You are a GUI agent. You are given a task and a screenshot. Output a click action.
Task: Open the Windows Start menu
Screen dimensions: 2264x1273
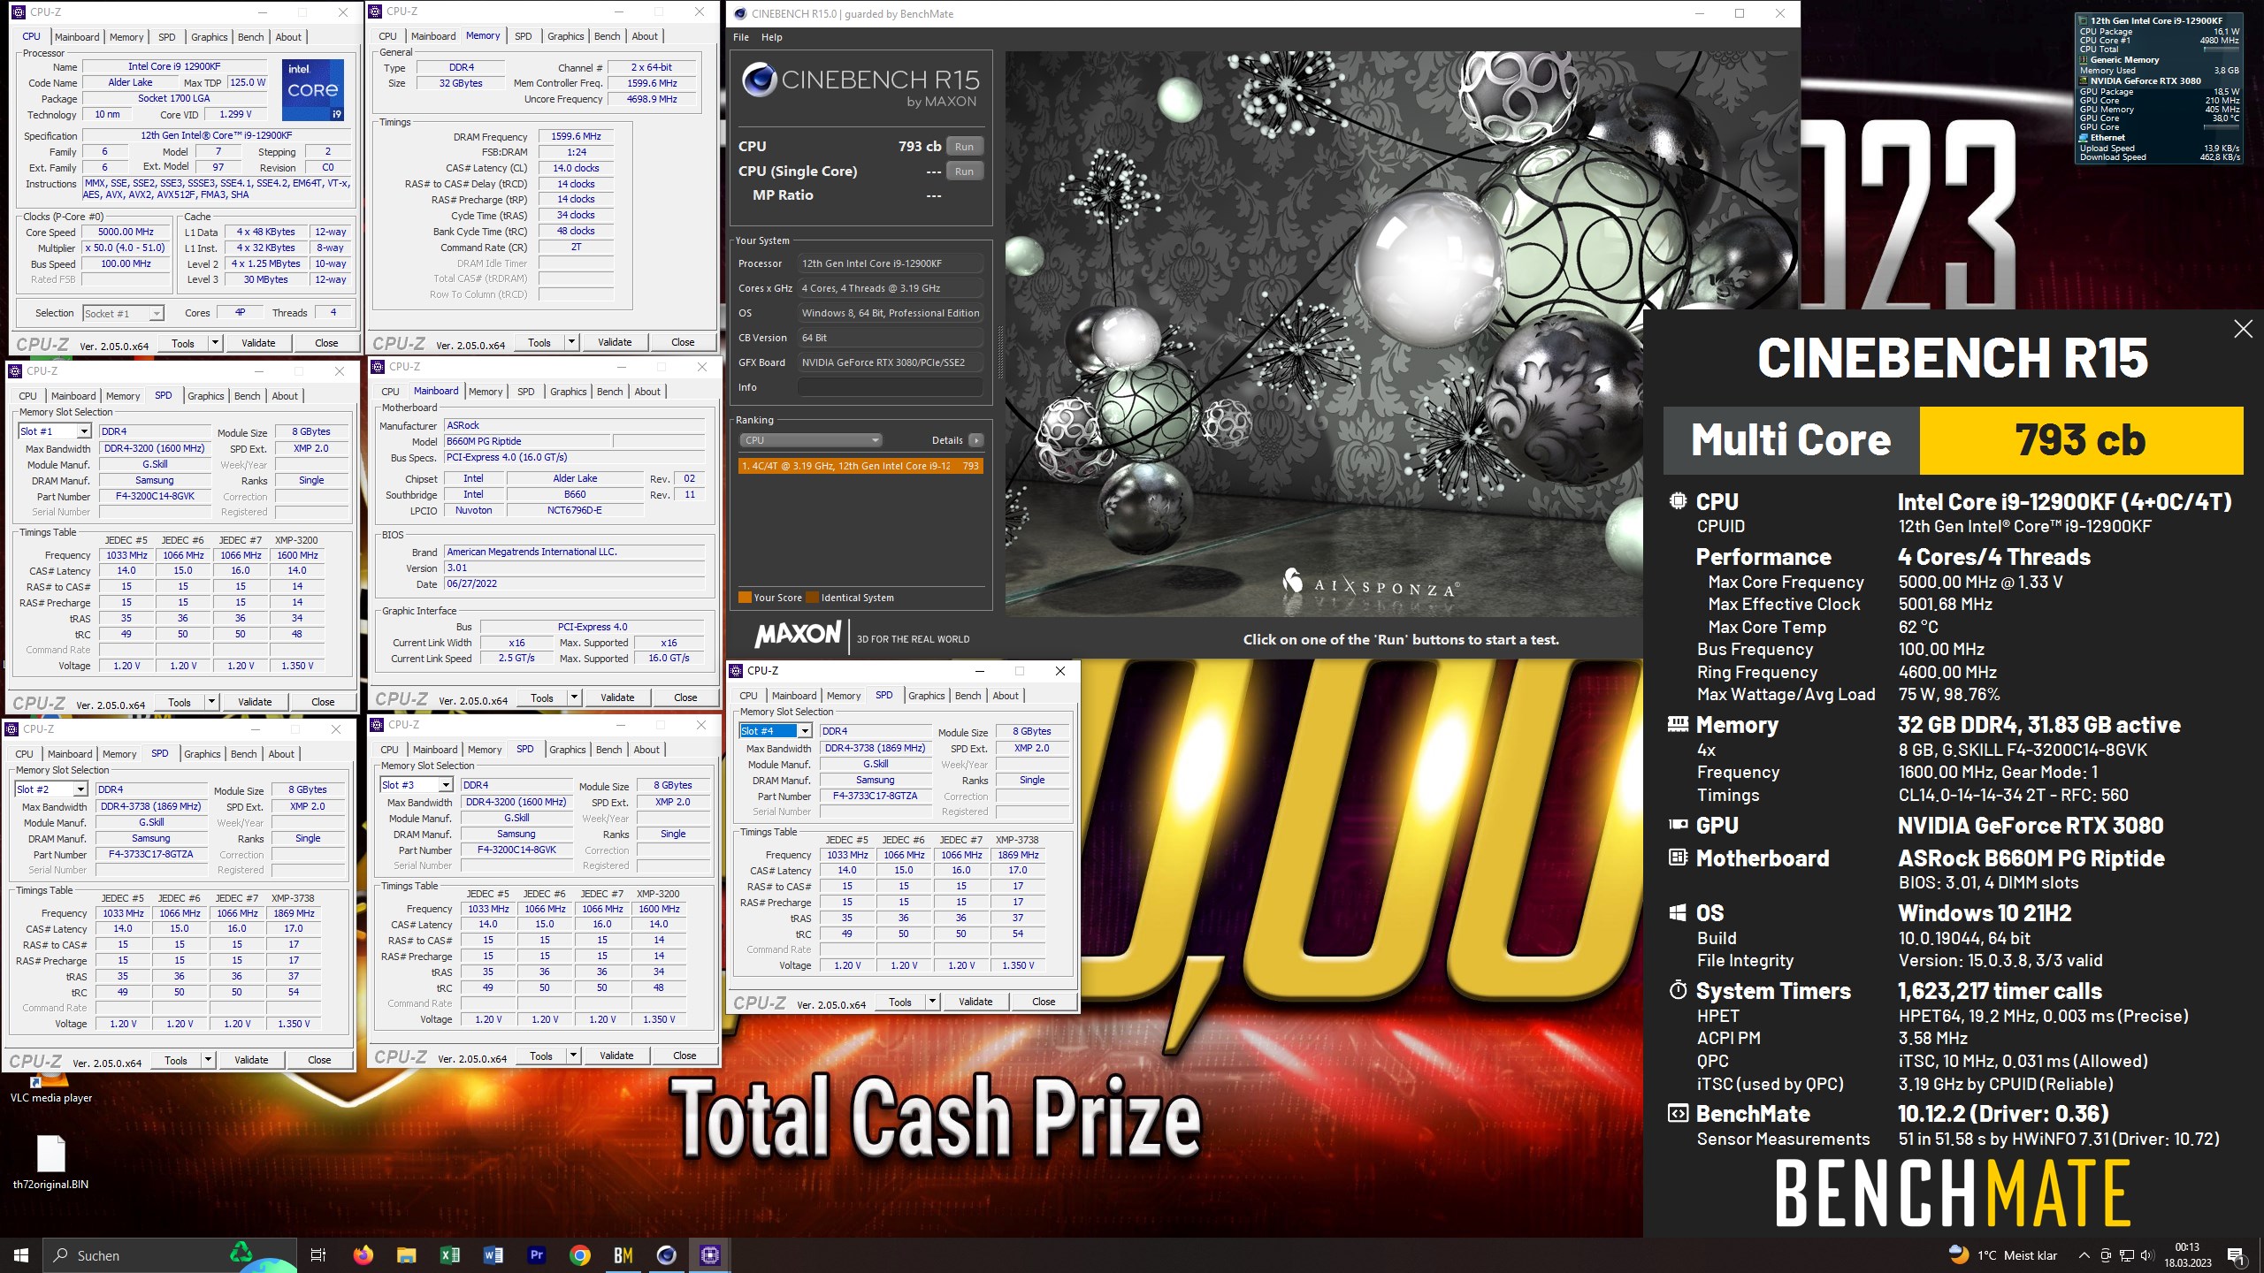click(x=21, y=1255)
